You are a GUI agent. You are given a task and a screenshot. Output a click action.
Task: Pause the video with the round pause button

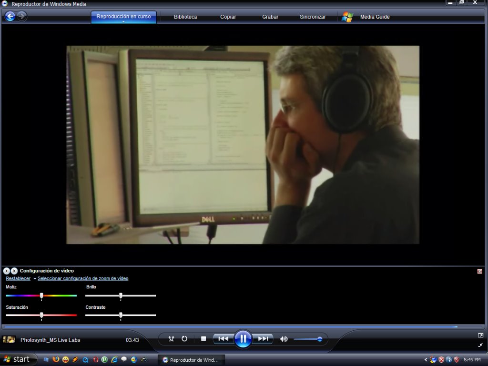pos(243,339)
